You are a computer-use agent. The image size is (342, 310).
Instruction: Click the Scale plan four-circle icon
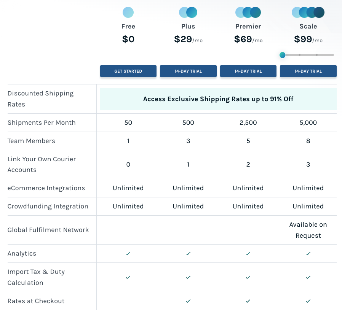pos(308,13)
